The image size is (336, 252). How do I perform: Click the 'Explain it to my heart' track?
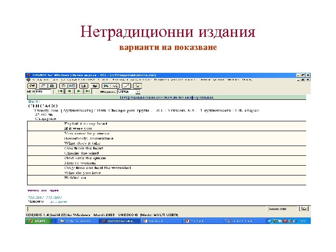[86, 123]
